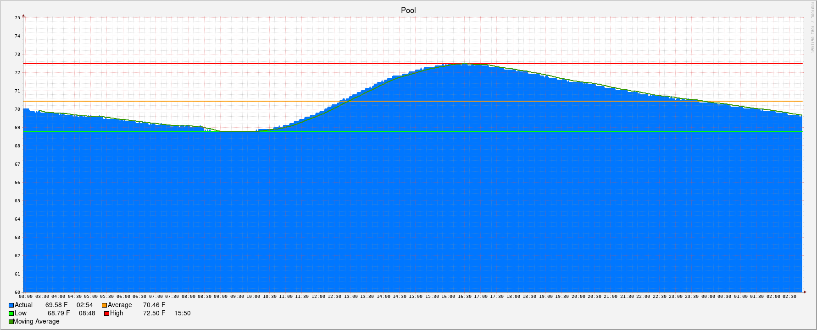Click the 03:00 label on time axis
Viewport: 817px width, 330px height.
pyautogui.click(x=26, y=297)
